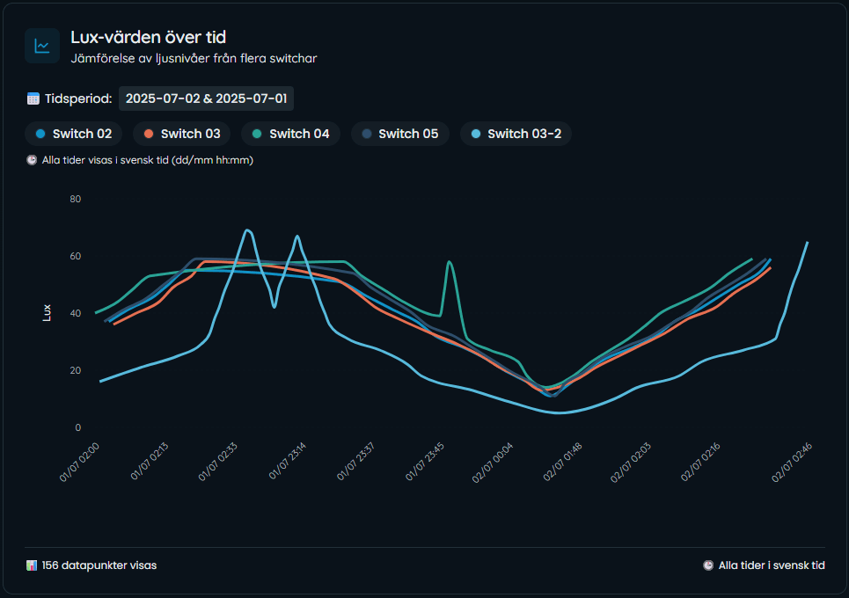The width and height of the screenshot is (849, 598).
Task: Toggle Switch 05 series visibility
Action: click(399, 134)
